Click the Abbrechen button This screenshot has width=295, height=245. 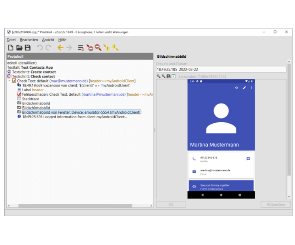275,204
